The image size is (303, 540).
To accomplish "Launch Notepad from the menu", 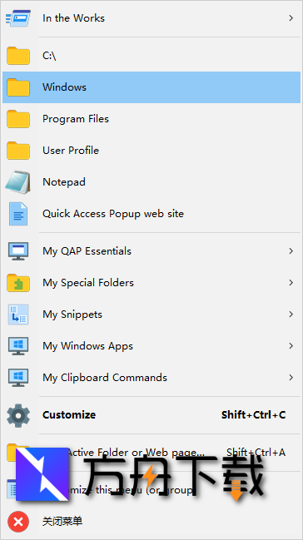I will [151, 182].
